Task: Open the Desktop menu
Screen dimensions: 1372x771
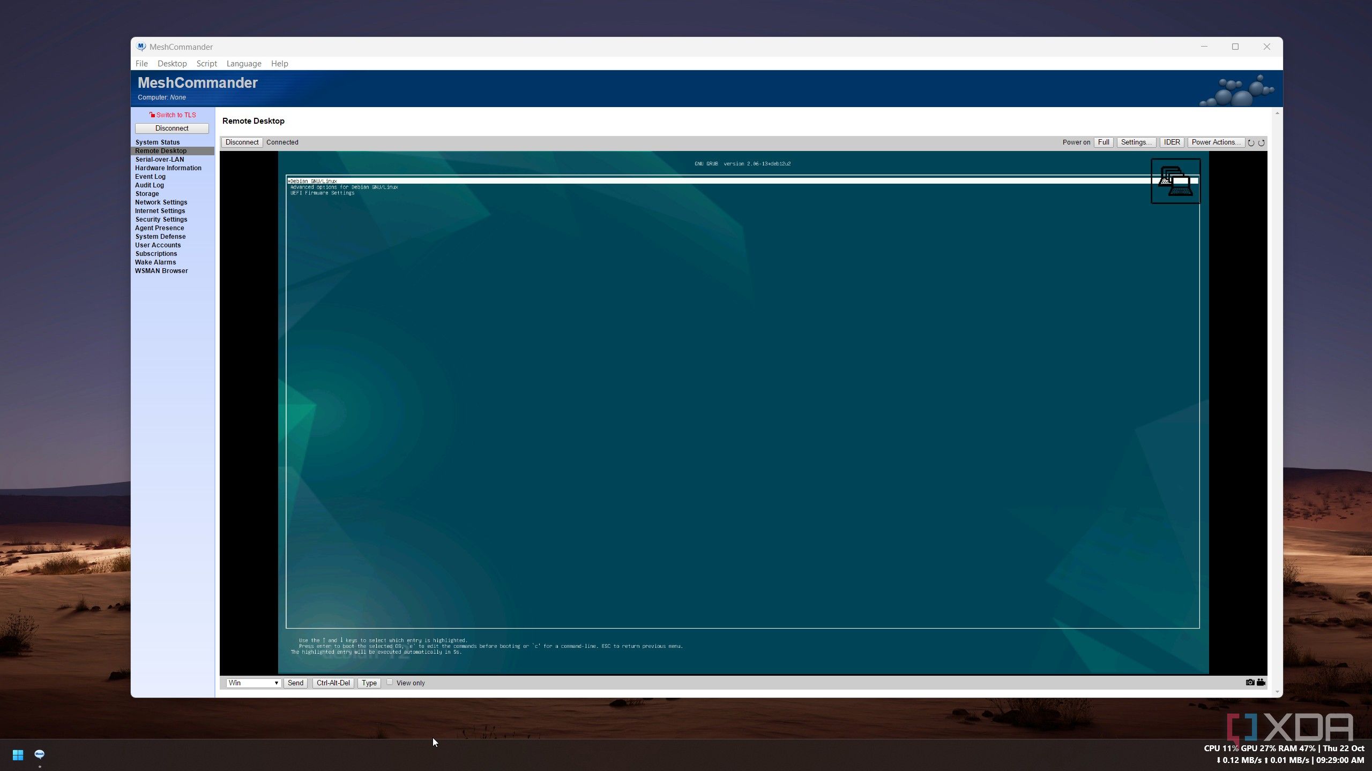Action: (172, 63)
